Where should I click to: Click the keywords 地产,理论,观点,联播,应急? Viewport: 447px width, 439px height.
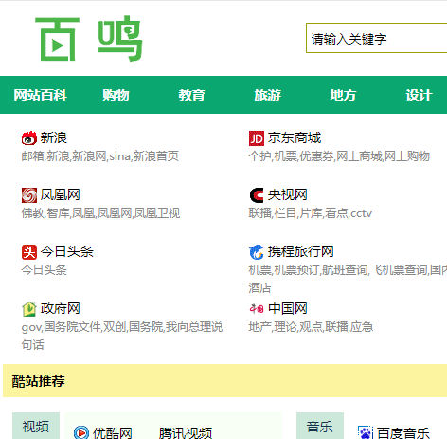[x=311, y=327]
